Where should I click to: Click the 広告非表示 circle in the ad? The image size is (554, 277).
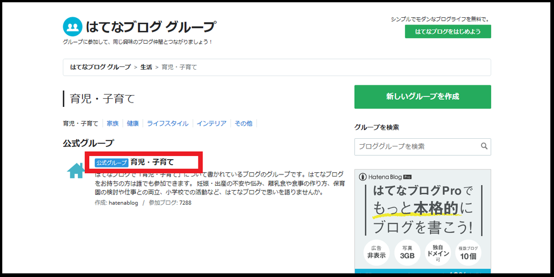[377, 252]
